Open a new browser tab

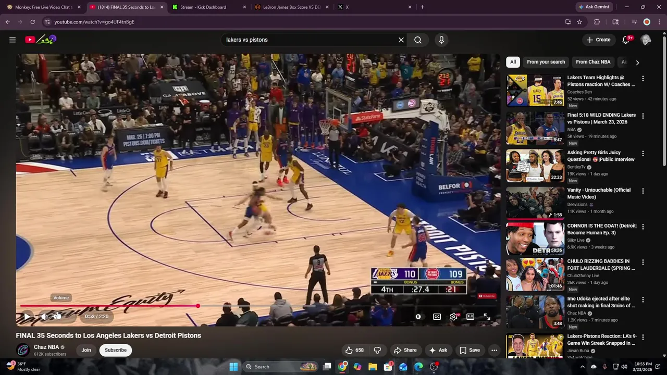422,7
